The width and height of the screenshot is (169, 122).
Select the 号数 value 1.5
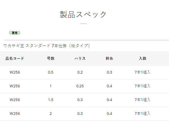(50, 100)
